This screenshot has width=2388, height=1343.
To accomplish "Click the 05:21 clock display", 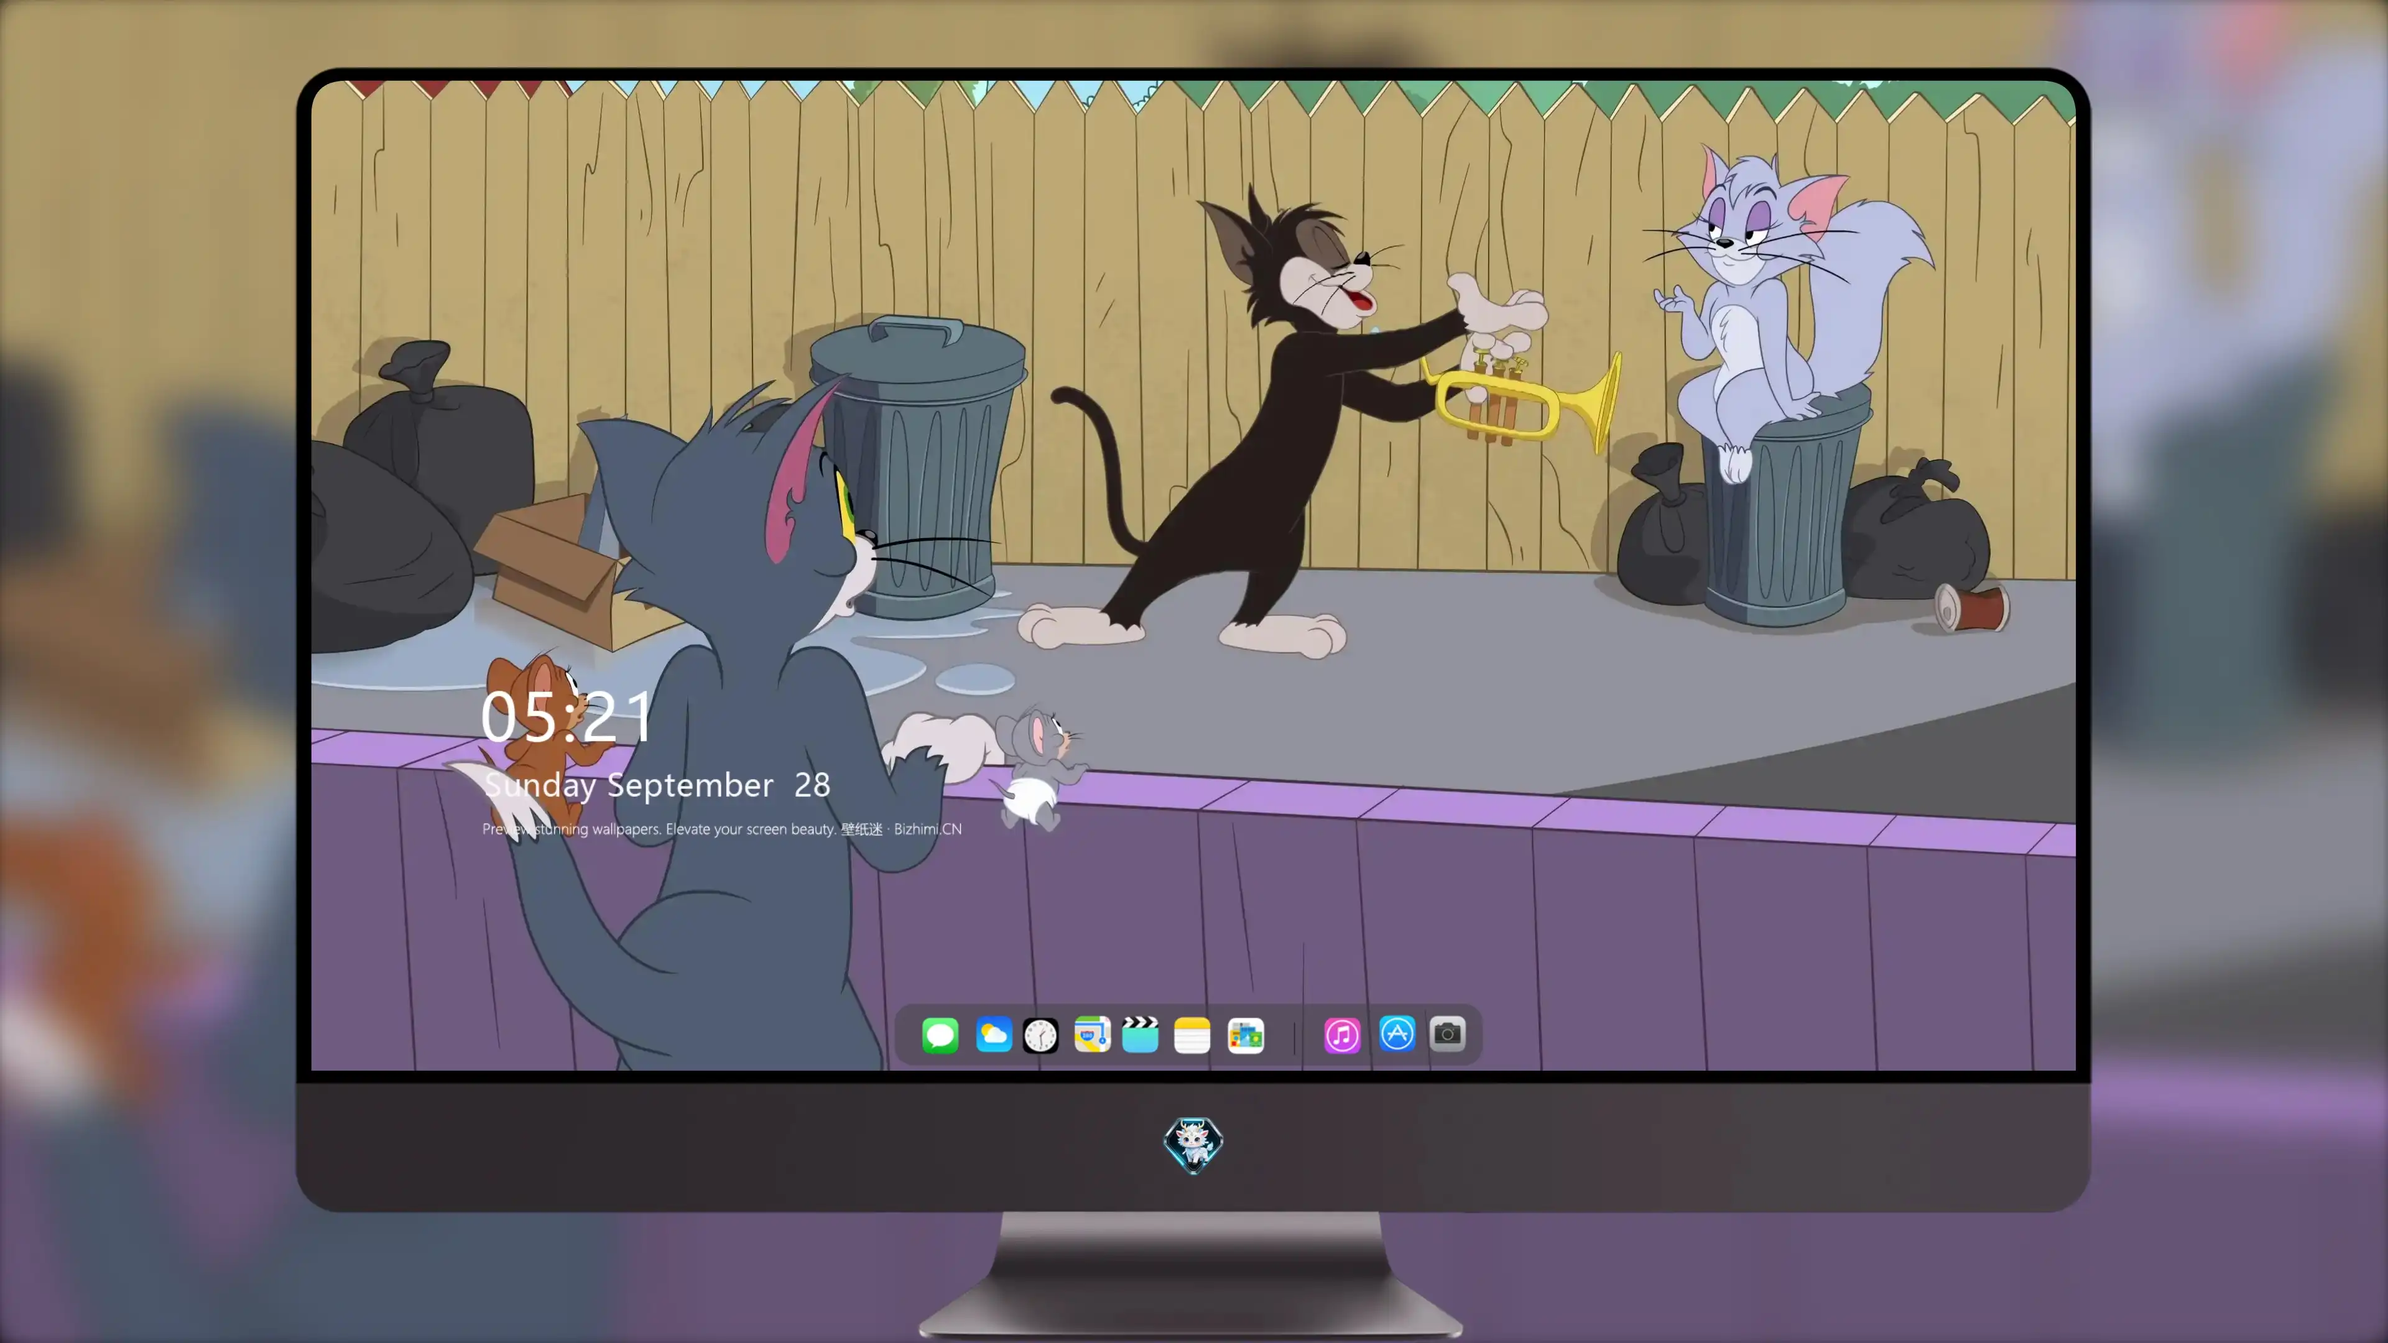I will click(567, 716).
